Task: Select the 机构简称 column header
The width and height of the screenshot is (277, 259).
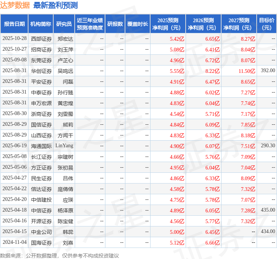Action: tap(41, 24)
